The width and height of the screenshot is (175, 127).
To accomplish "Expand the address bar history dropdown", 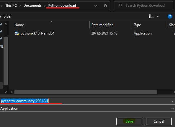I will [x=96, y=6].
